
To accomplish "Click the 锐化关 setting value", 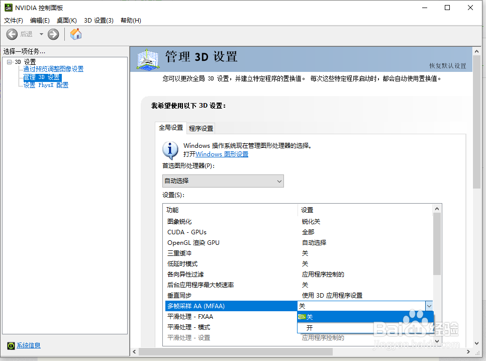I will tap(311, 222).
